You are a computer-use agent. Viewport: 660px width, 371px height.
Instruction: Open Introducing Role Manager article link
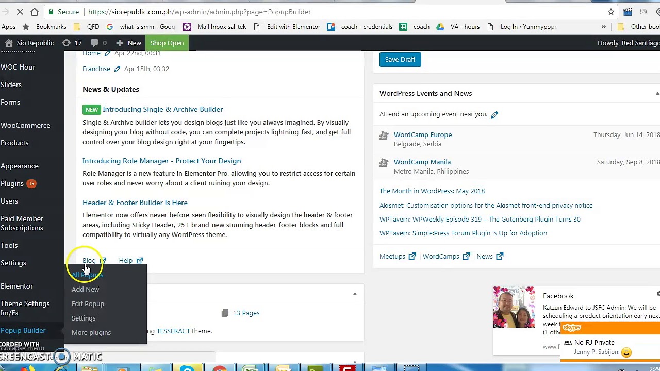point(161,161)
